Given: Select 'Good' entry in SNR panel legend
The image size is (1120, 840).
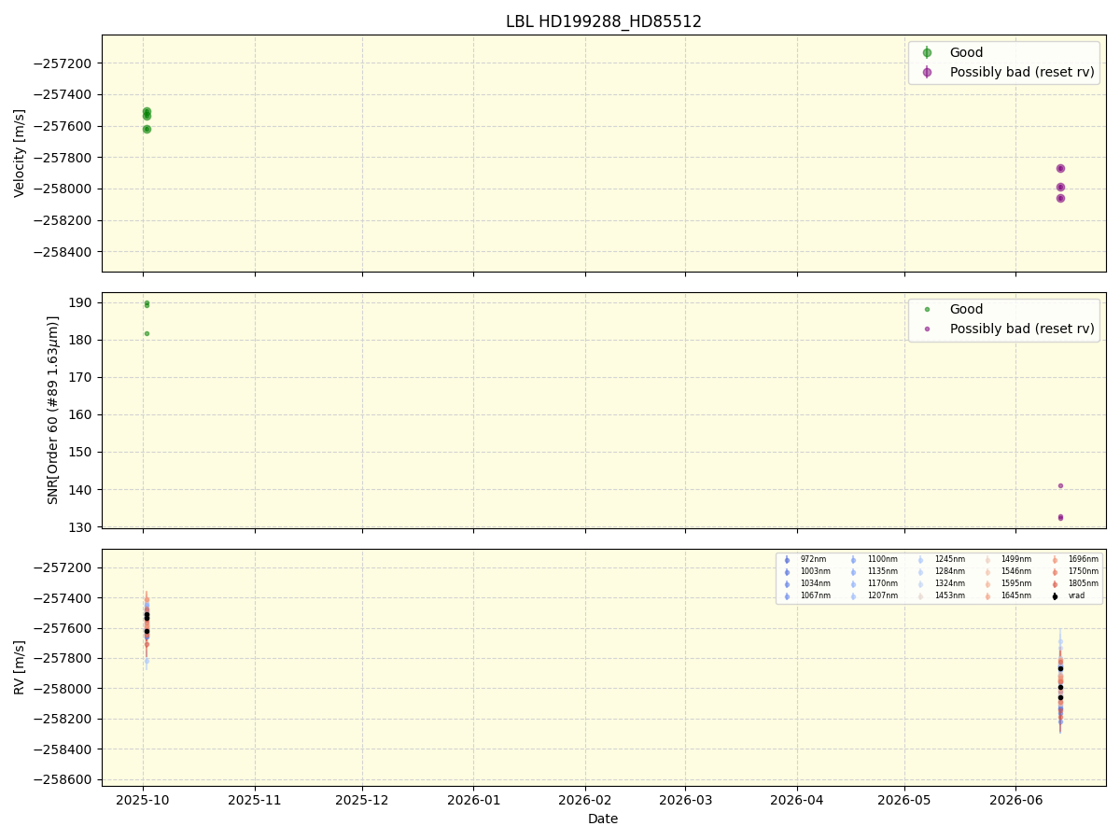Looking at the screenshot, I should 966,310.
